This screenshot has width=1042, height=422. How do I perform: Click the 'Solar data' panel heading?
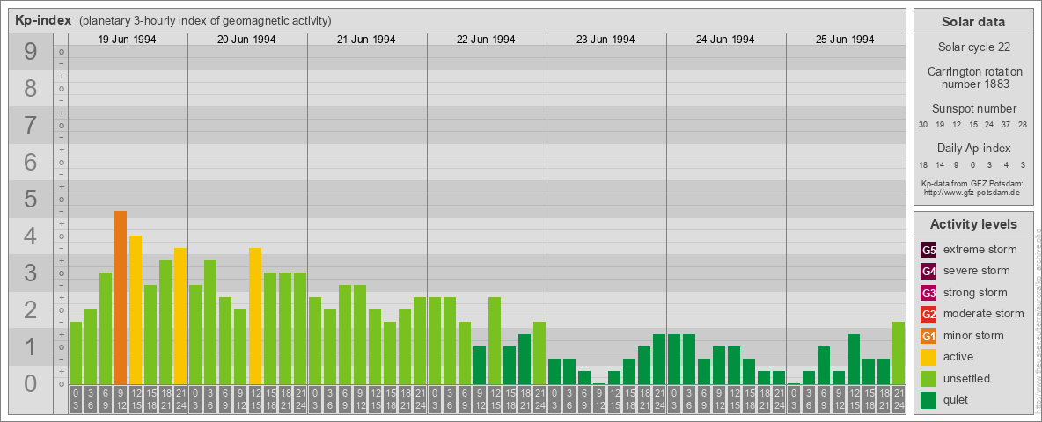[973, 22]
